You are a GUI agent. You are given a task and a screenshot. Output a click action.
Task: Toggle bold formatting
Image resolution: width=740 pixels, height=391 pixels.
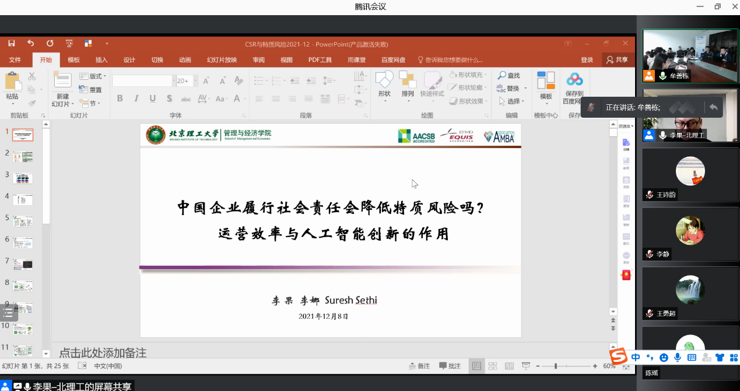click(120, 98)
